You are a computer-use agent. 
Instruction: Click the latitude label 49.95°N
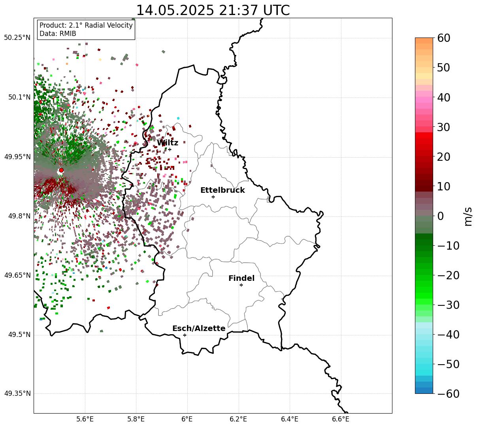point(17,157)
